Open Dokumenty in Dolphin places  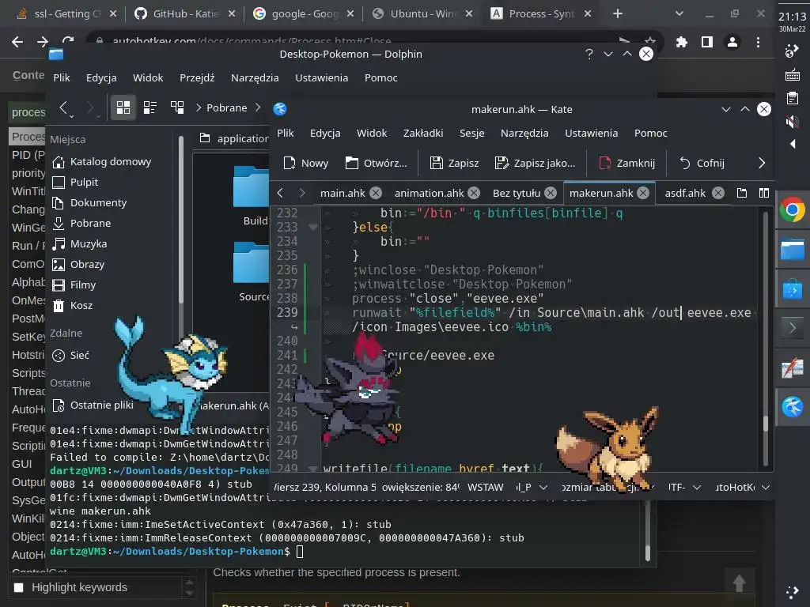pyautogui.click(x=89, y=203)
